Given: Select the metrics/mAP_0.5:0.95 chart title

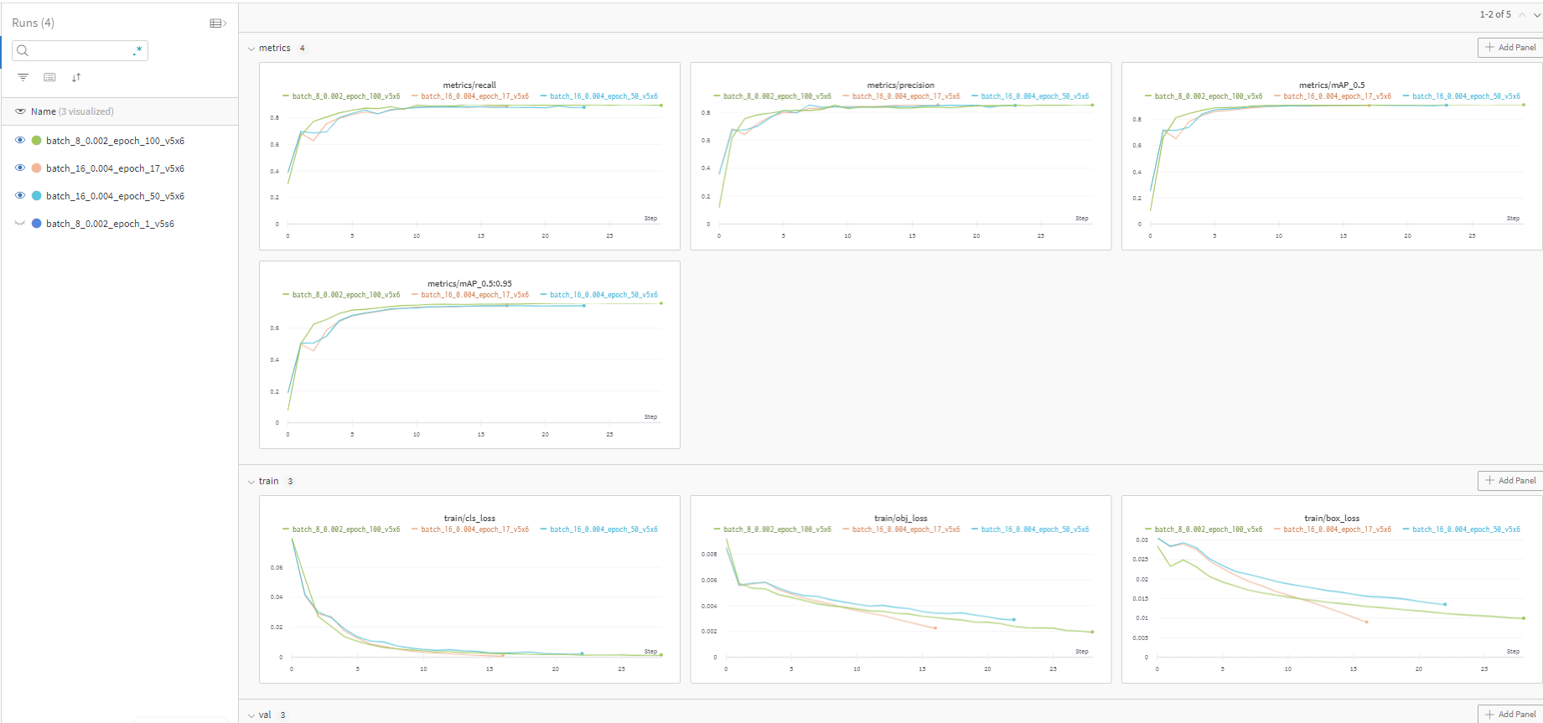Looking at the screenshot, I should [469, 283].
